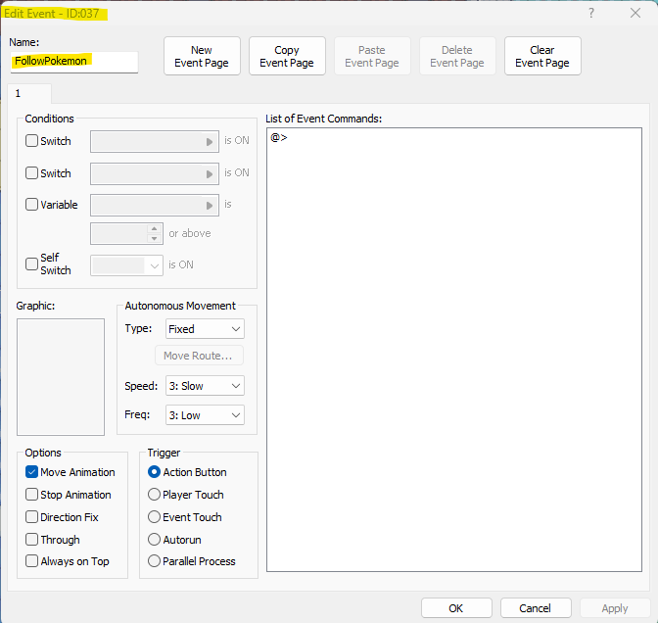The image size is (658, 623).
Task: Click the empty Graphic preview box
Action: (61, 376)
